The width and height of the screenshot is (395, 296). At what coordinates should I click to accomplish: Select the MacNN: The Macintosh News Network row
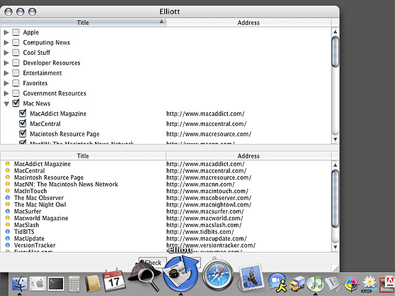pyautogui.click(x=166, y=184)
